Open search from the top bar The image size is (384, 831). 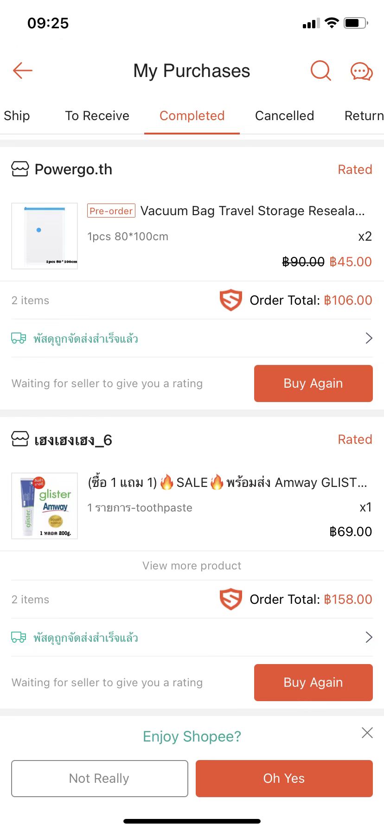click(320, 71)
